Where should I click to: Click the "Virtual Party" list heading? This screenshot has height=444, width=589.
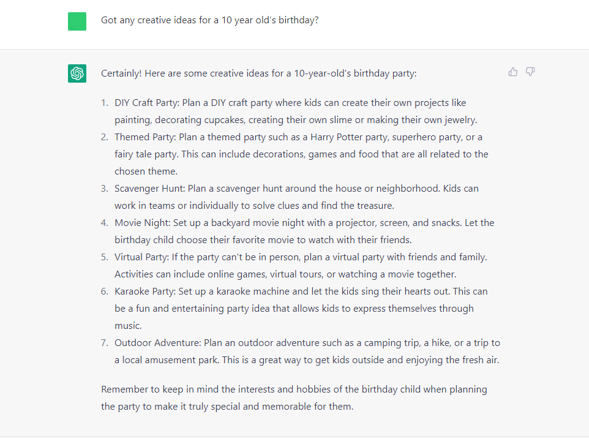pos(142,257)
